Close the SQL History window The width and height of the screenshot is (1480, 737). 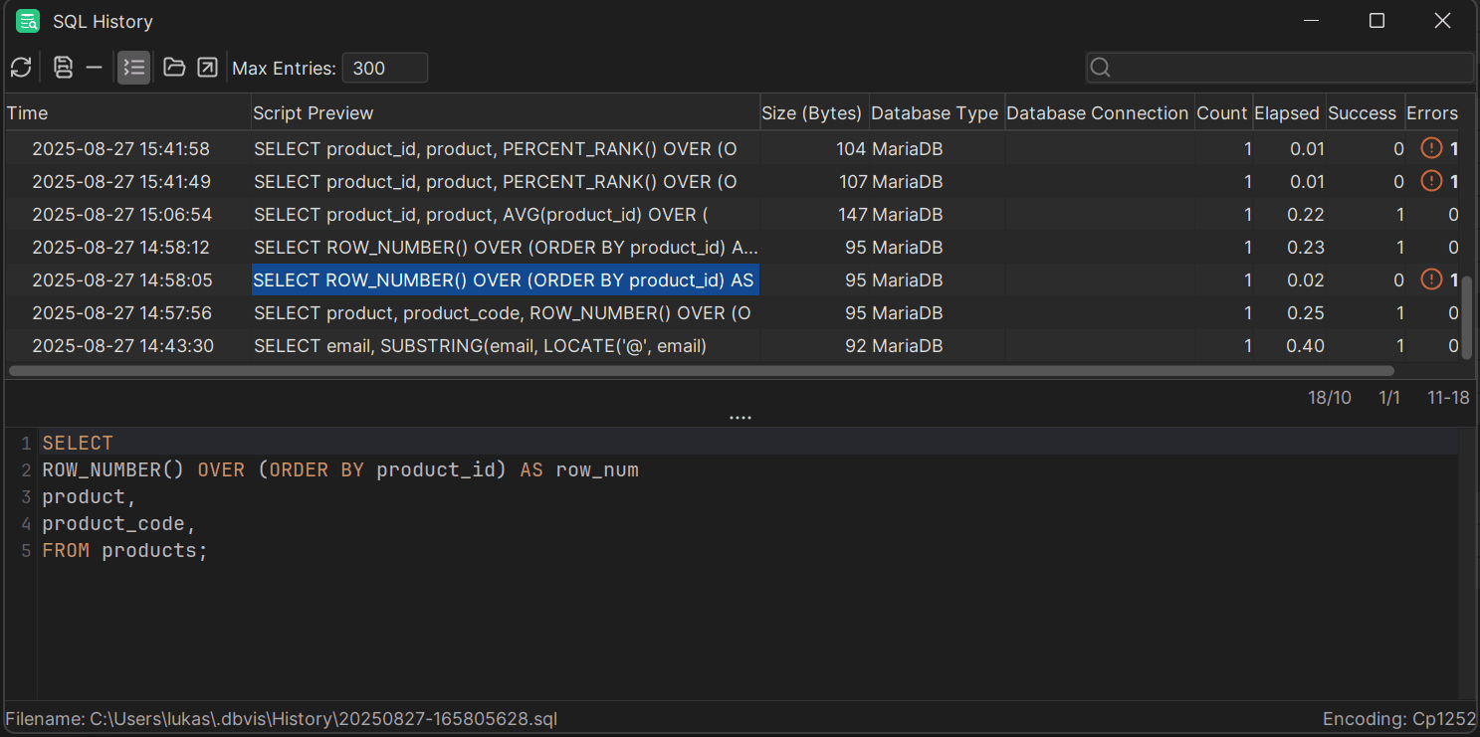tap(1442, 21)
